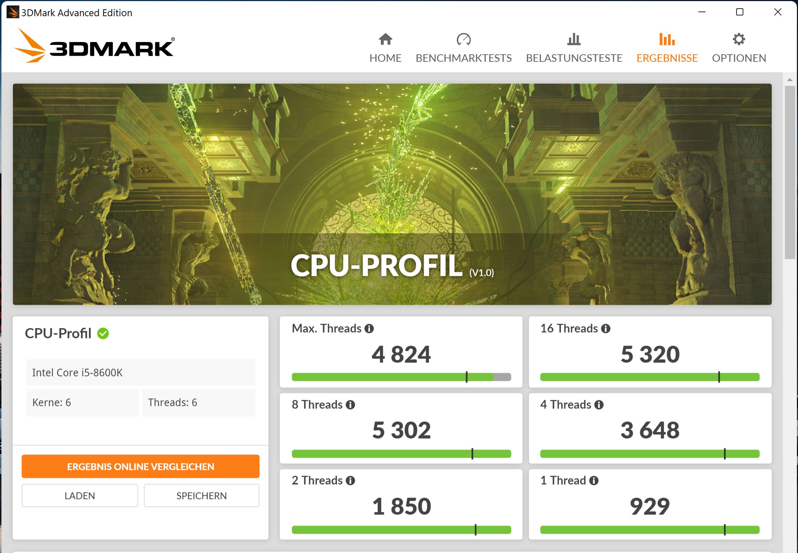Click the info icon beside Max. Threads
This screenshot has width=798, height=553.
click(x=369, y=328)
